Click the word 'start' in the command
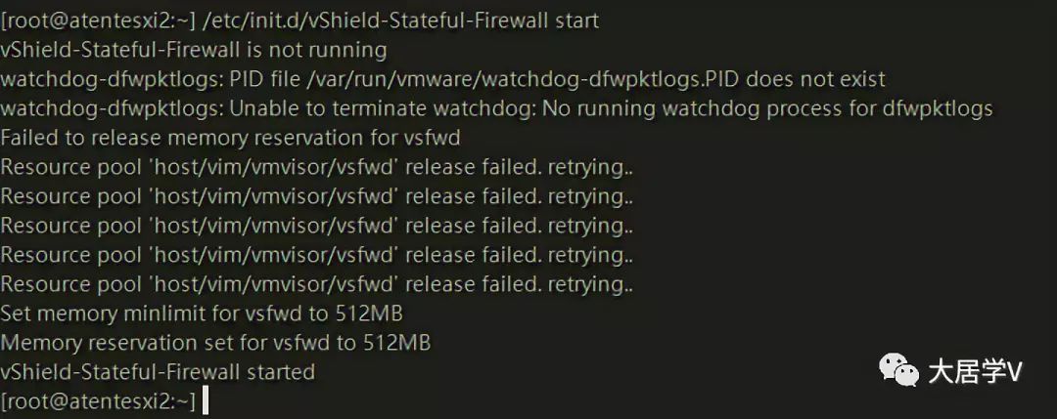This screenshot has height=419, width=1057. 577,21
